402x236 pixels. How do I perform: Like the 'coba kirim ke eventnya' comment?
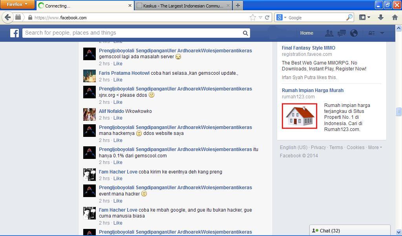[118, 179]
